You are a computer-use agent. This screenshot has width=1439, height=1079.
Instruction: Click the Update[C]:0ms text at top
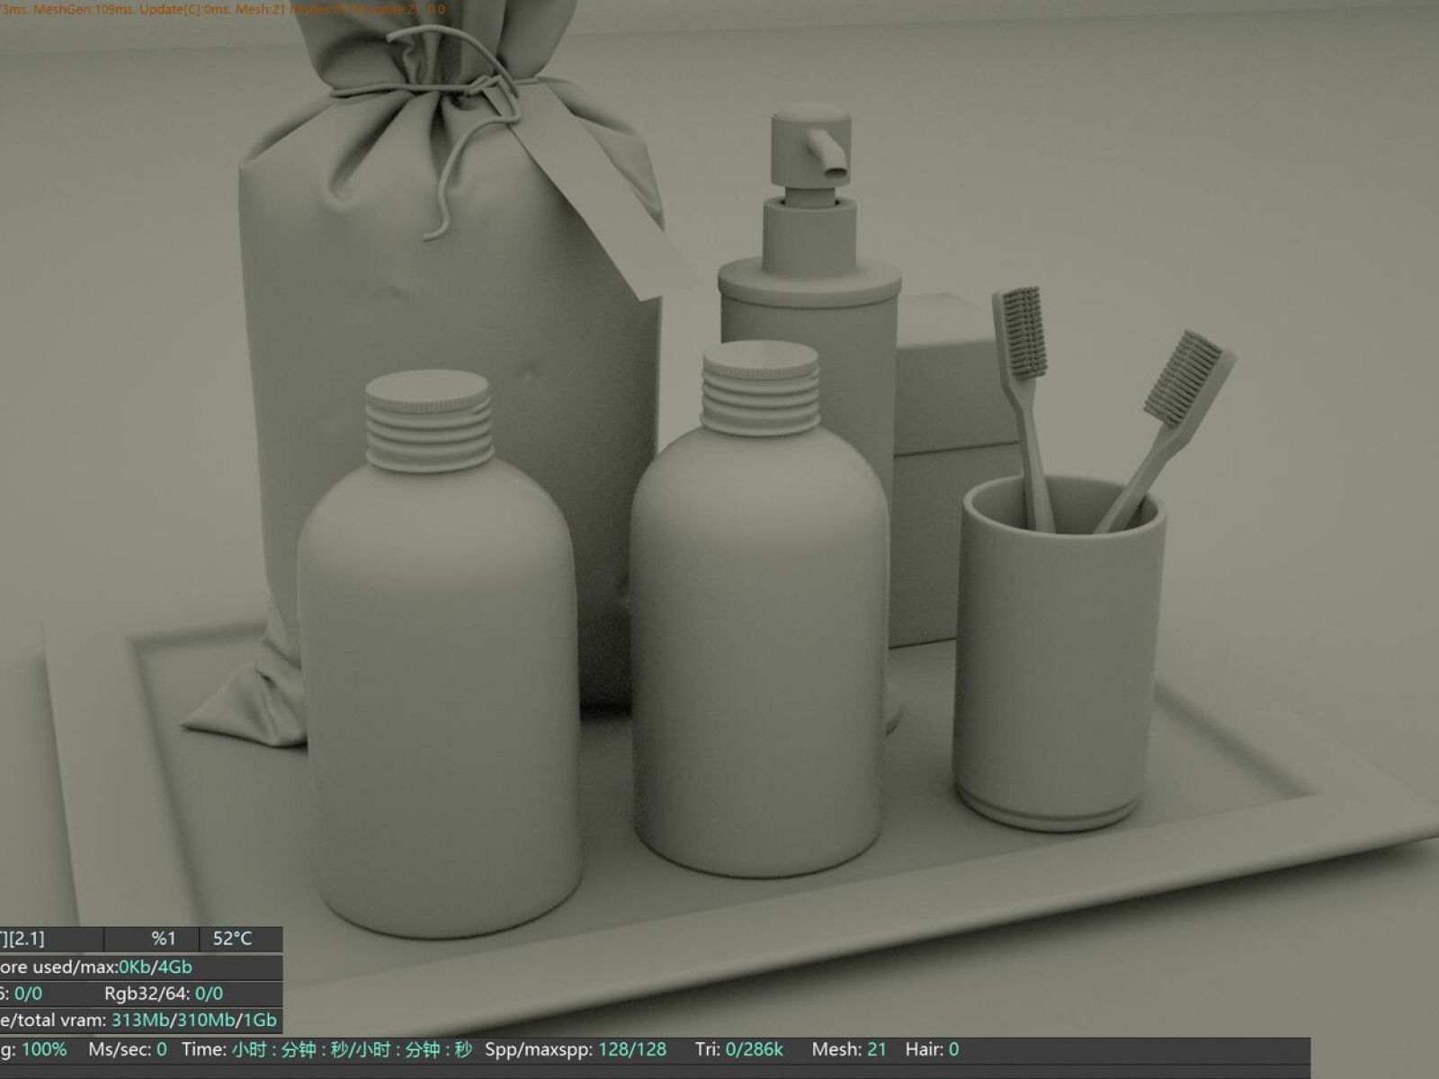point(184,10)
